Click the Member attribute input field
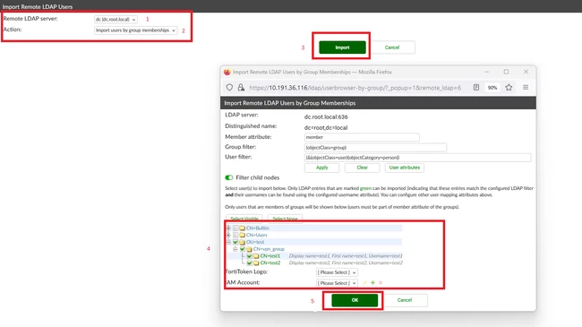 click(362, 137)
